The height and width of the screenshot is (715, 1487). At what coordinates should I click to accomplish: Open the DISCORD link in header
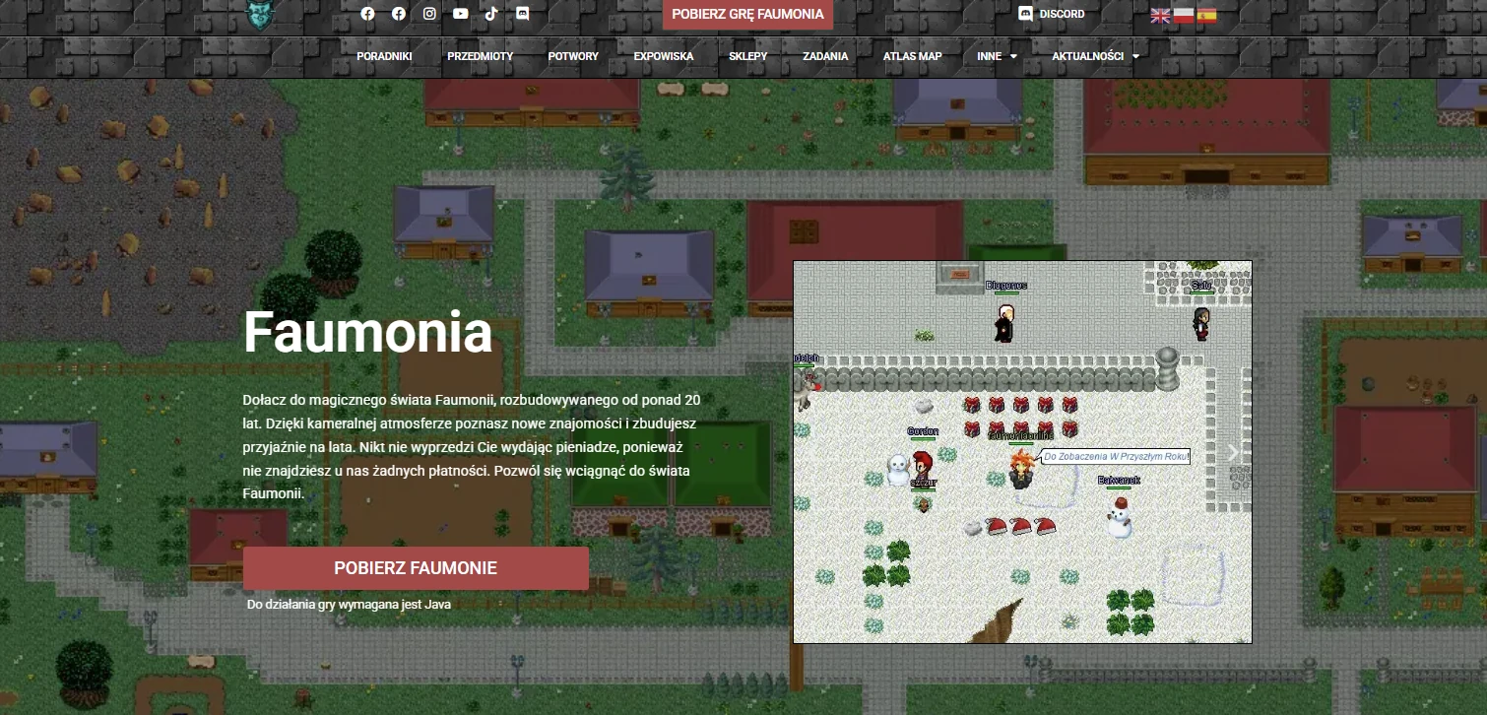(1052, 14)
